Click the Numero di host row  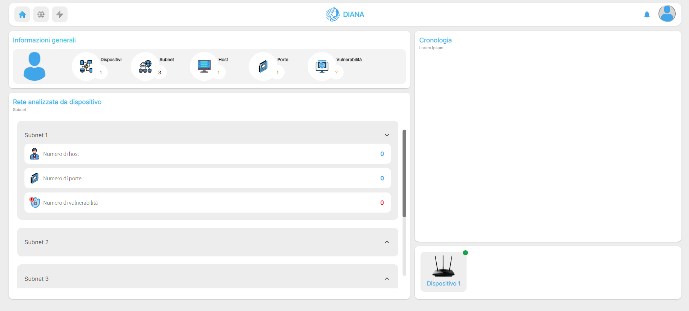point(207,154)
